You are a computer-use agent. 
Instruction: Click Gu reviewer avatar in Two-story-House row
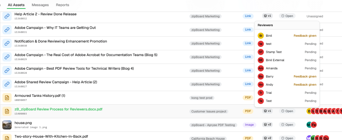coord(326,138)
